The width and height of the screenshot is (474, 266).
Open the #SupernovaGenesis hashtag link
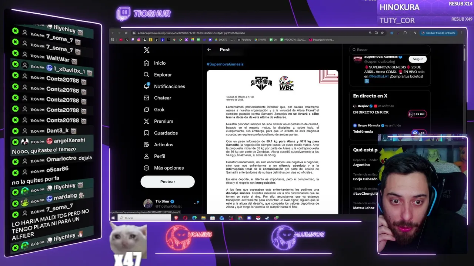[225, 64]
